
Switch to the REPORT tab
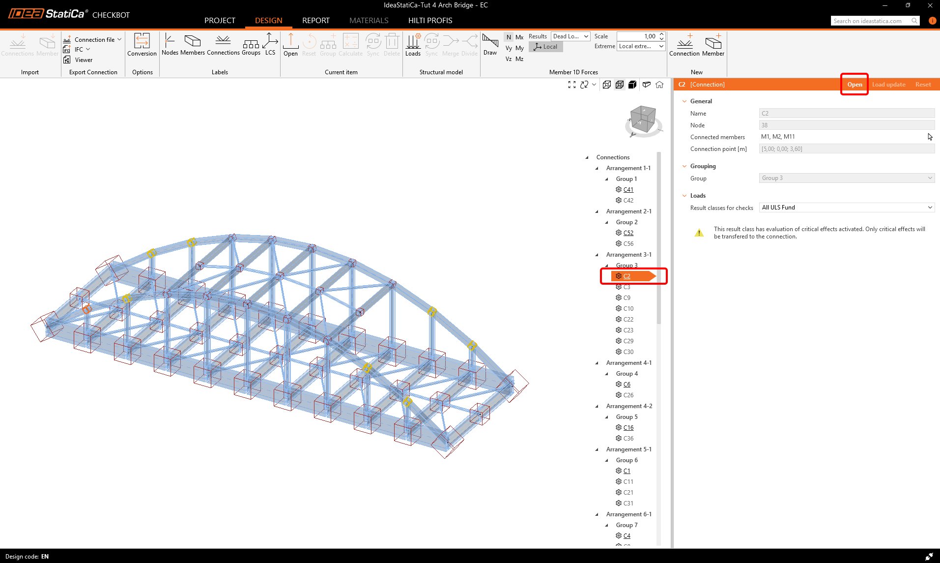[315, 20]
